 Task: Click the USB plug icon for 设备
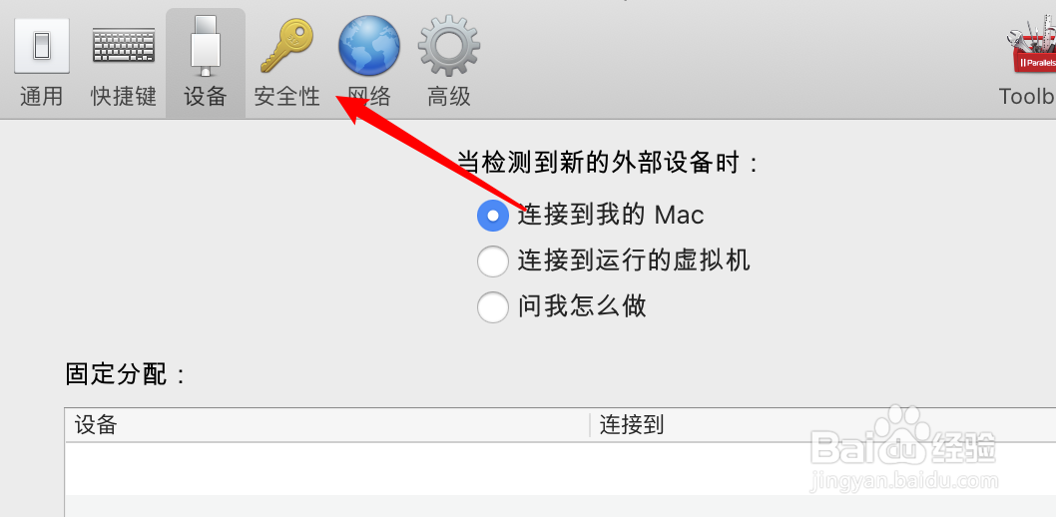click(x=206, y=46)
